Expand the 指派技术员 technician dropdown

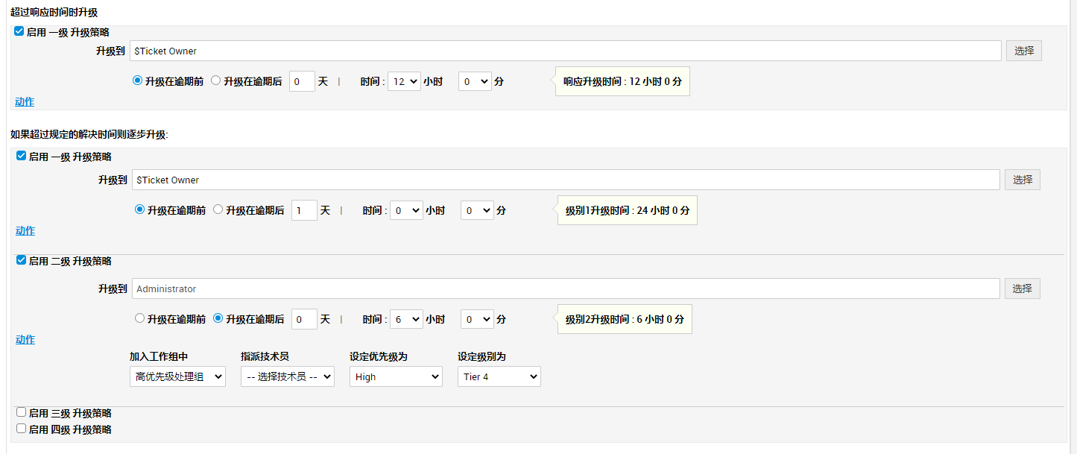pos(287,377)
